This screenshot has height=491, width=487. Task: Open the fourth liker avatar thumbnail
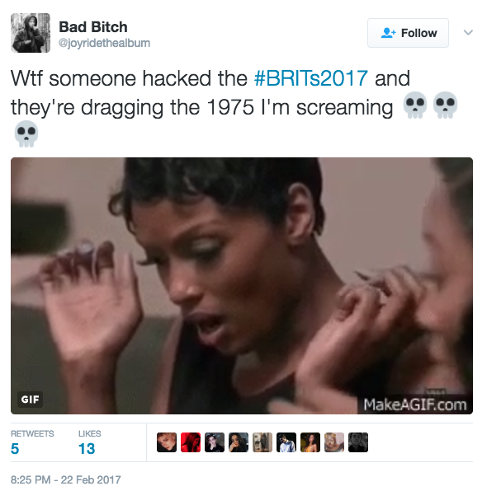pos(239,442)
